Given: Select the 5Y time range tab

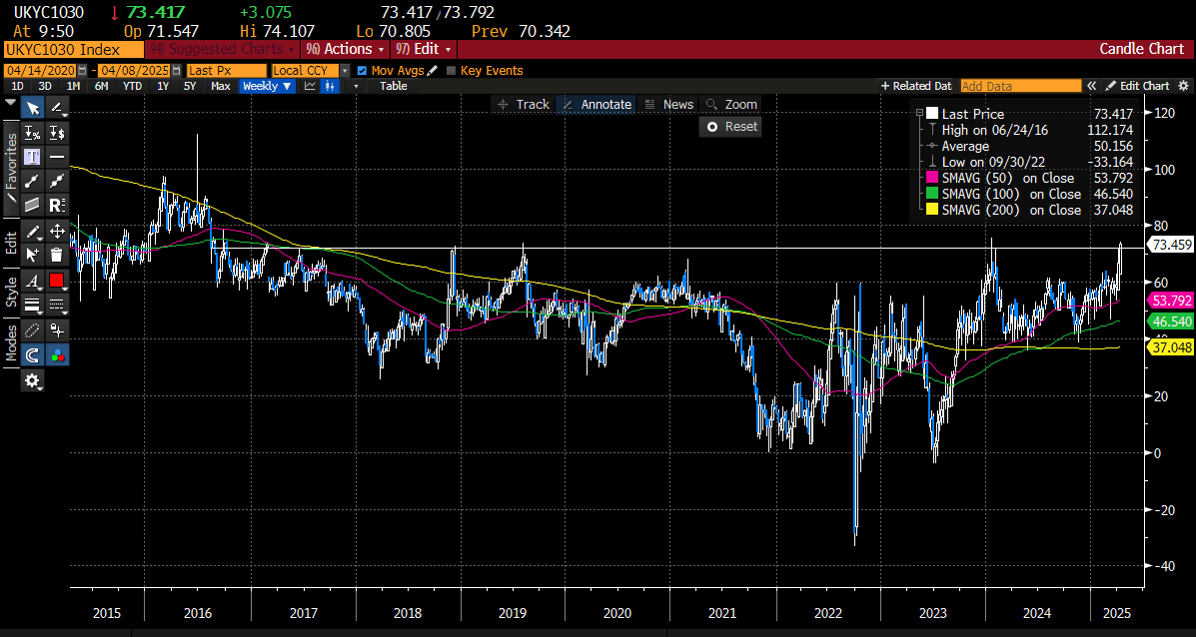Looking at the screenshot, I should 189,86.
